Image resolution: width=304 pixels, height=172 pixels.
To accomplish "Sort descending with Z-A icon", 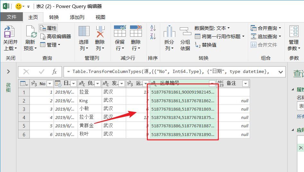I will click(x=153, y=36).
